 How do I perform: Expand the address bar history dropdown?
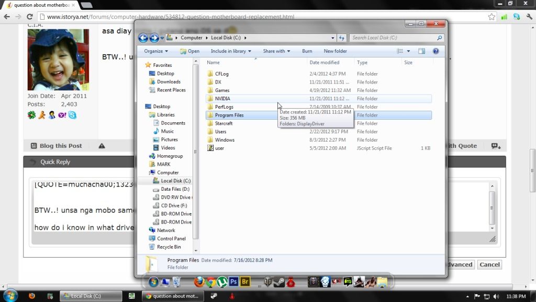point(332,38)
